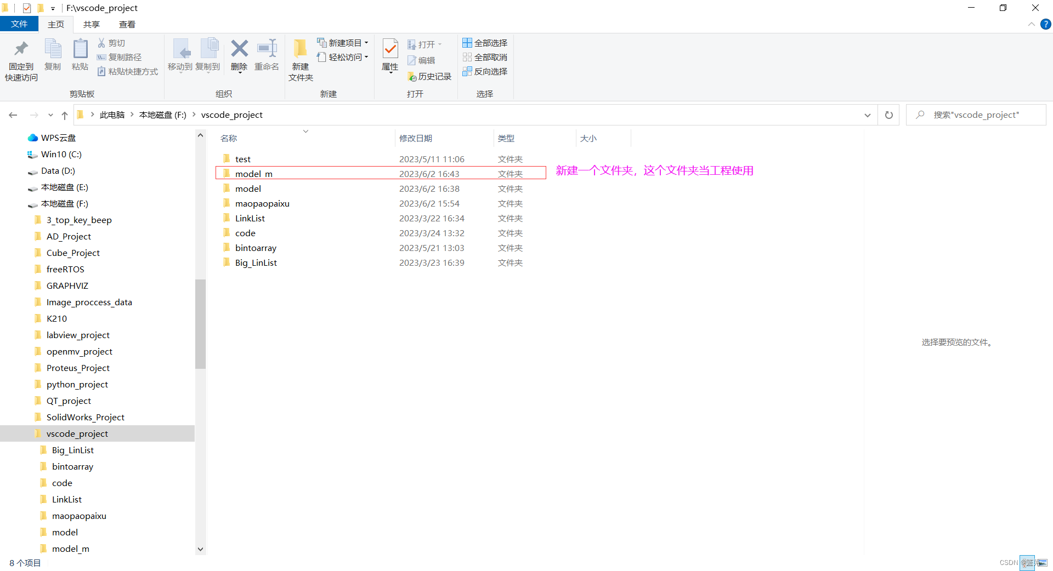
Task: Expand address bar history dropdown
Action: point(868,115)
